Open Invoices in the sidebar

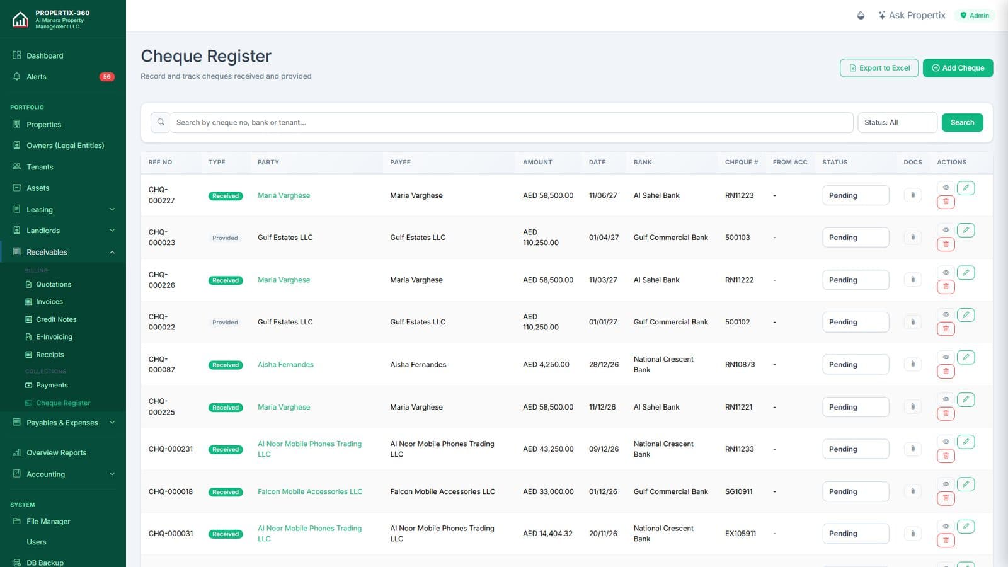tap(49, 302)
